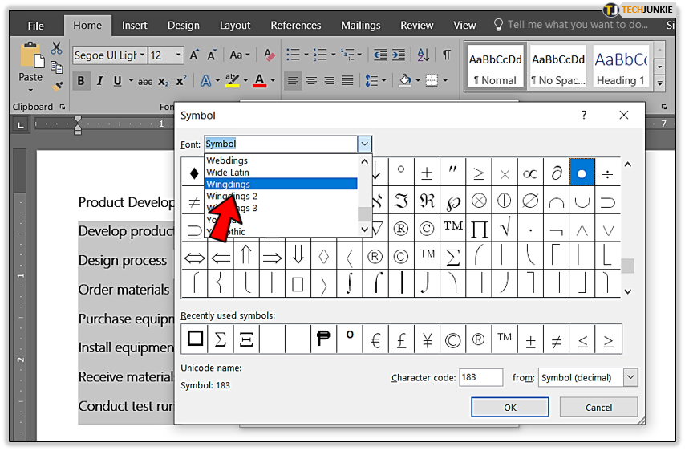Align text to the right
Viewport: 685px width, 451px height.
(x=330, y=81)
